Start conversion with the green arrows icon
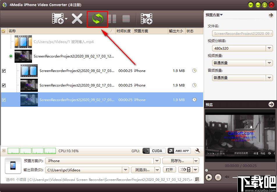 [x=97, y=19]
